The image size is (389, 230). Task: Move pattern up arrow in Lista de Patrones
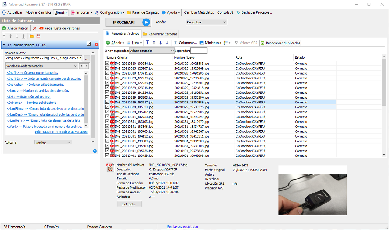click(x=11, y=36)
